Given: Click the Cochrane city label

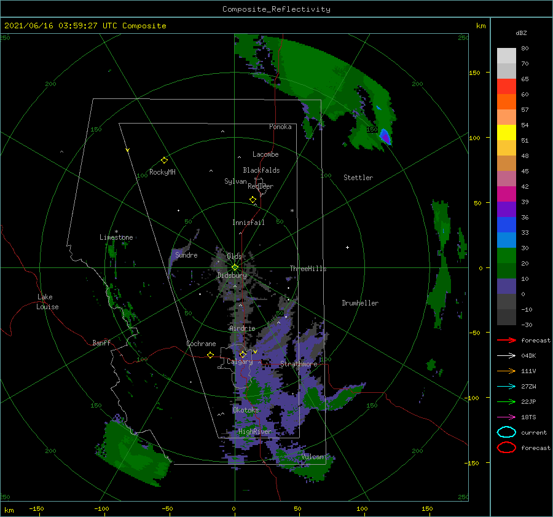Looking at the screenshot, I should click(201, 344).
